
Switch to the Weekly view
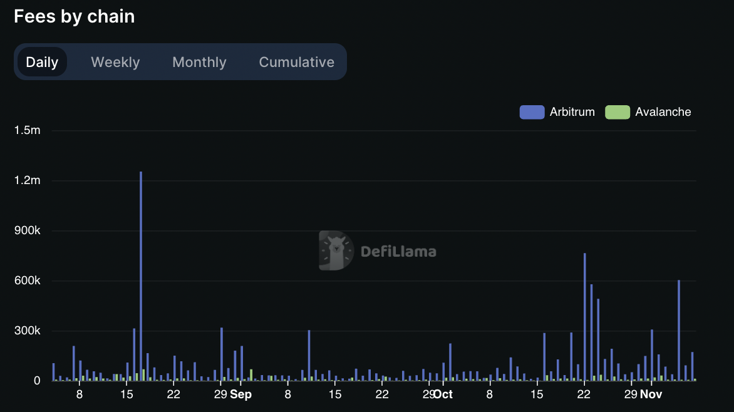tap(115, 62)
